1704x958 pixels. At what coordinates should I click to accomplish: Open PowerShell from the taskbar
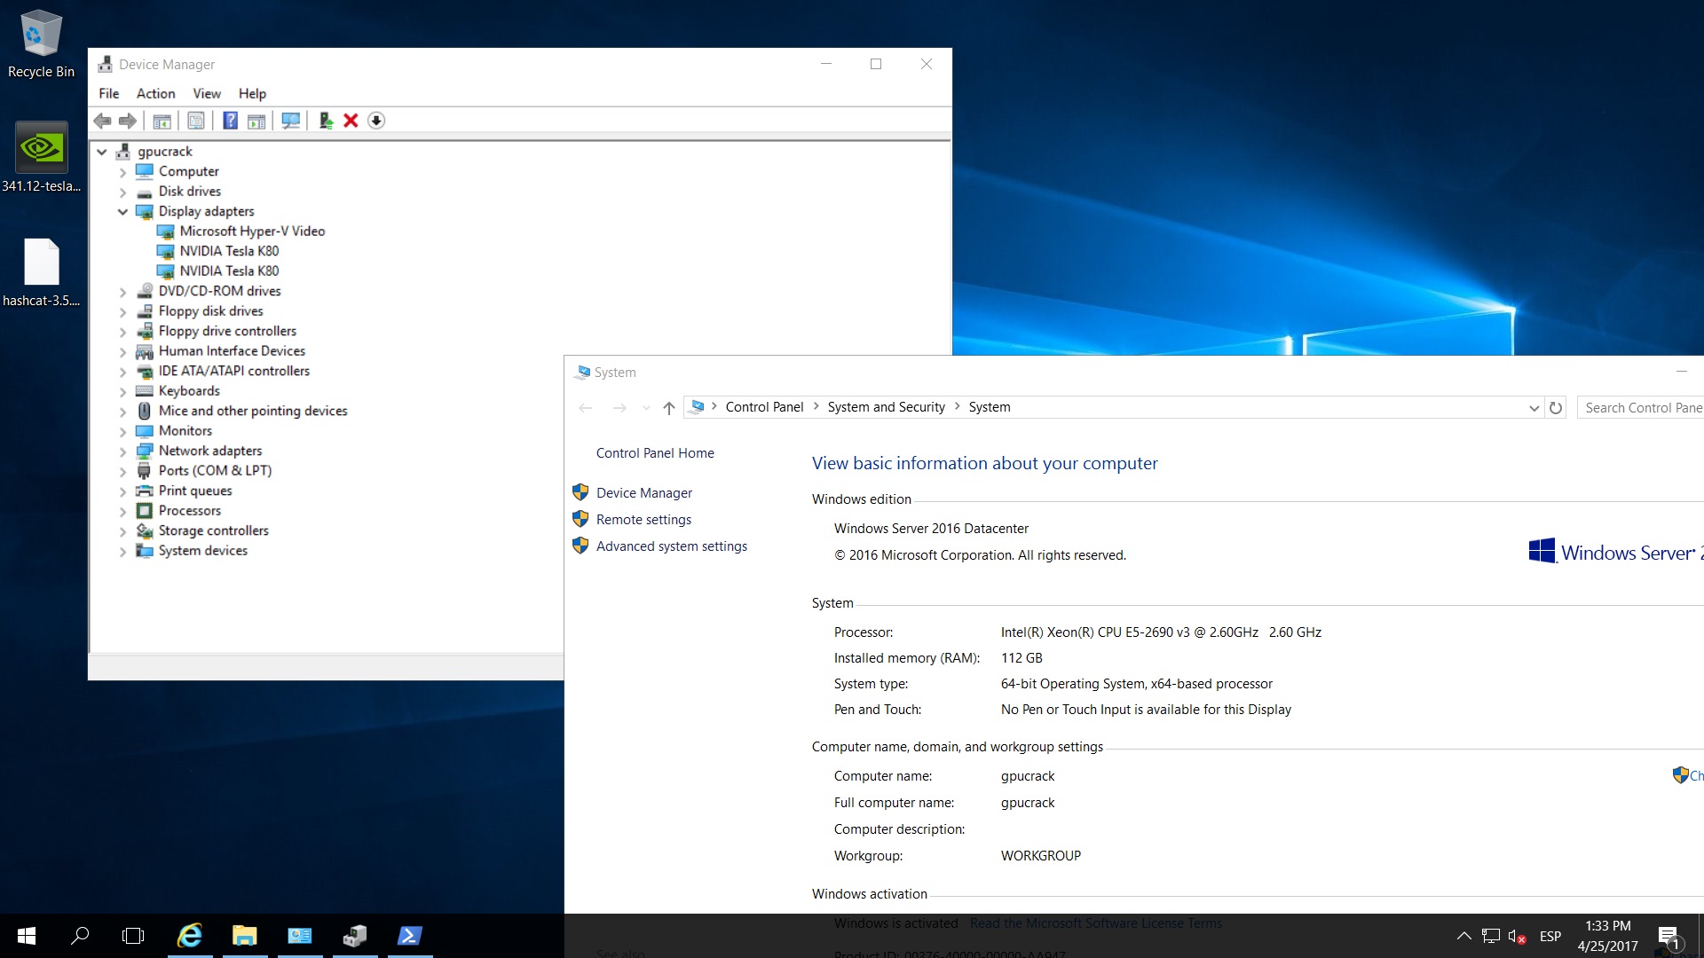[x=409, y=935]
